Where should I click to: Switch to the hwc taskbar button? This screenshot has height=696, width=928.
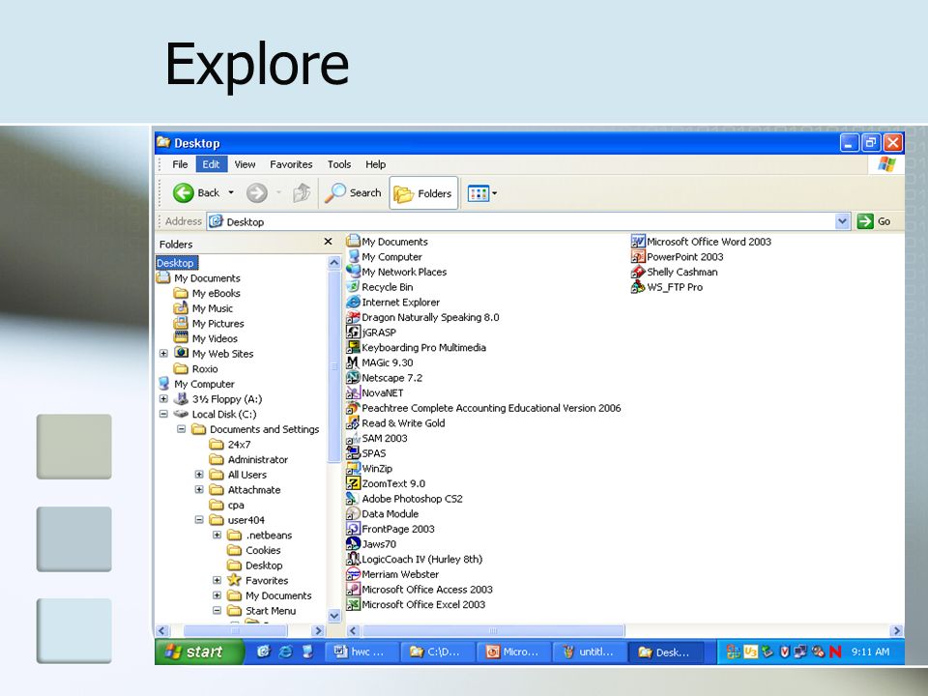(361, 652)
